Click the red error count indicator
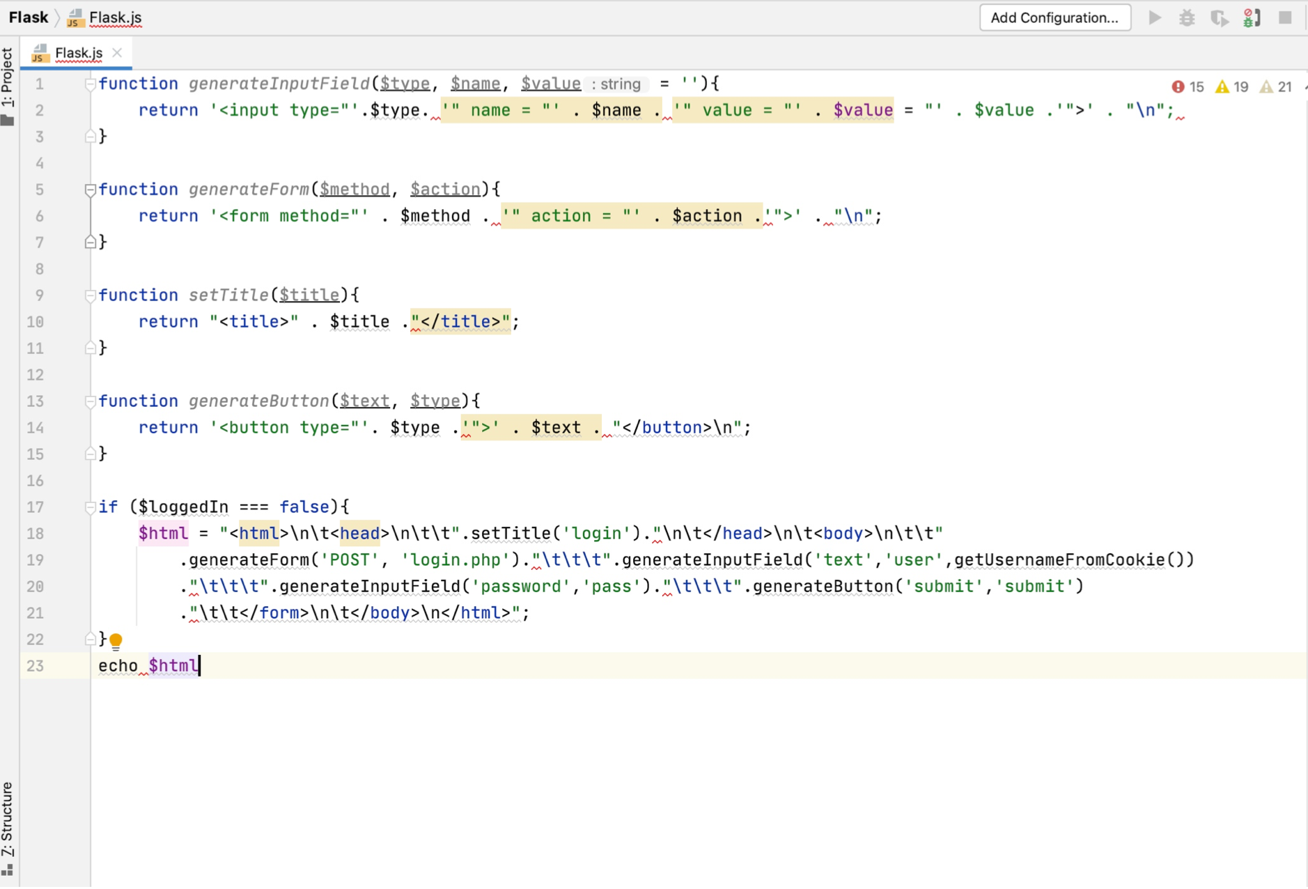The height and width of the screenshot is (889, 1308). 1188,86
